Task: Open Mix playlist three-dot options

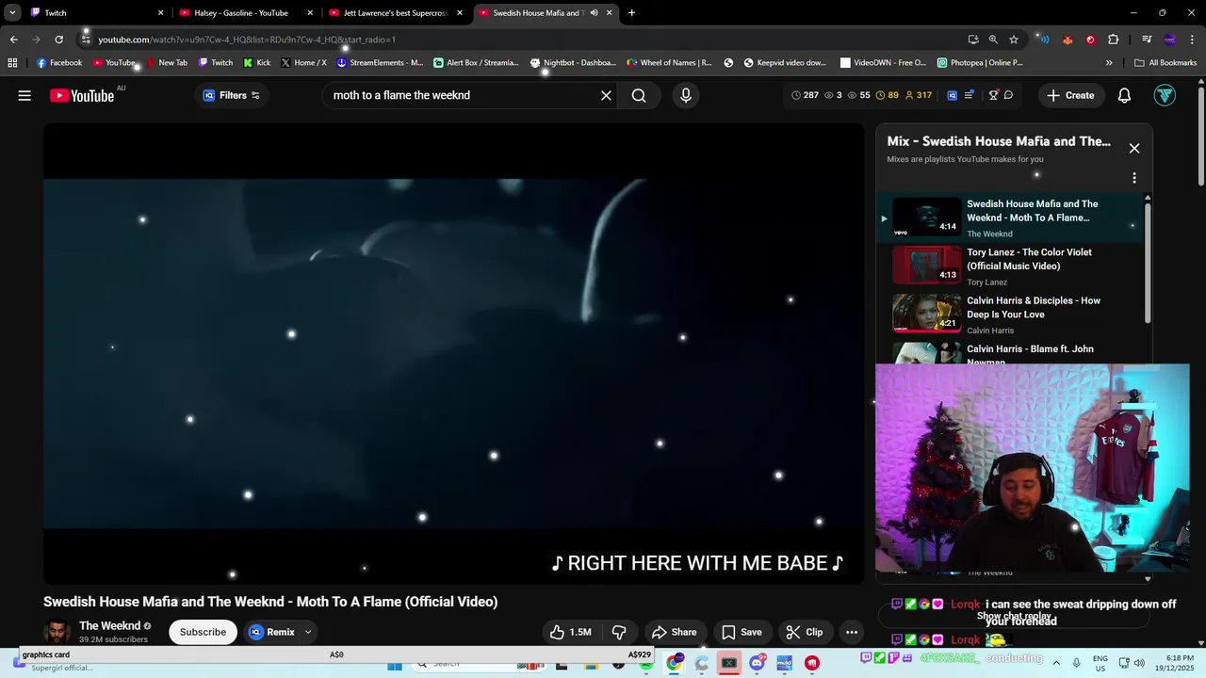Action: tap(1134, 178)
